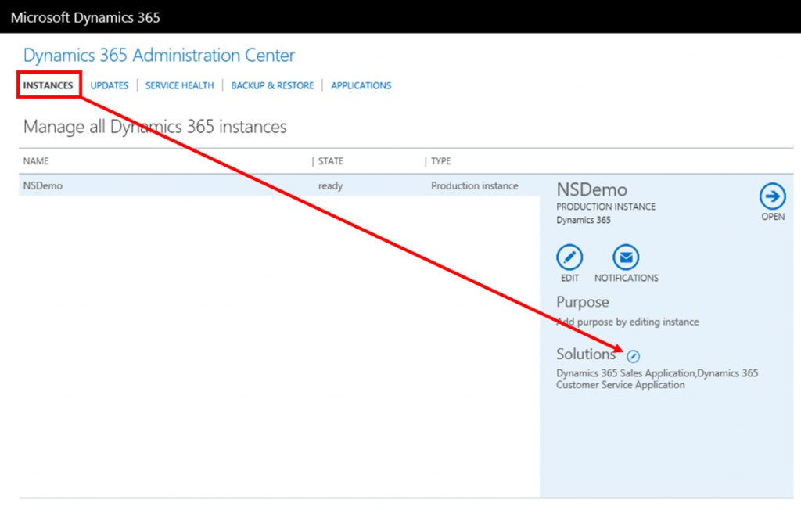Click the 'Add purpose by editing instance' text
Screen dimensions: 801x511
627,322
